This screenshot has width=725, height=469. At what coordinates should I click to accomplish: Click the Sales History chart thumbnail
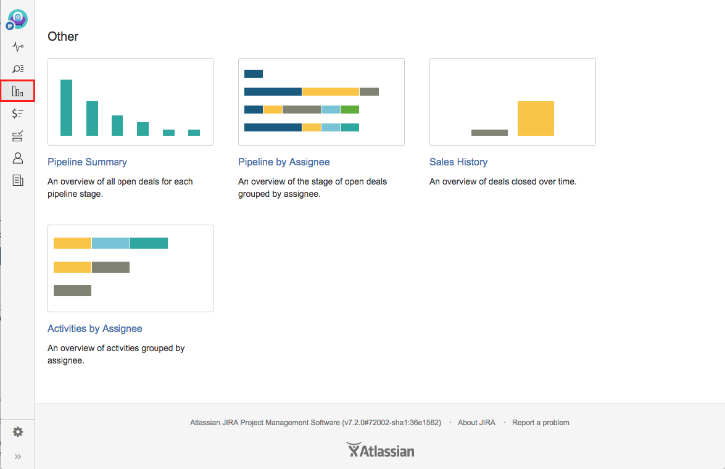coord(512,102)
